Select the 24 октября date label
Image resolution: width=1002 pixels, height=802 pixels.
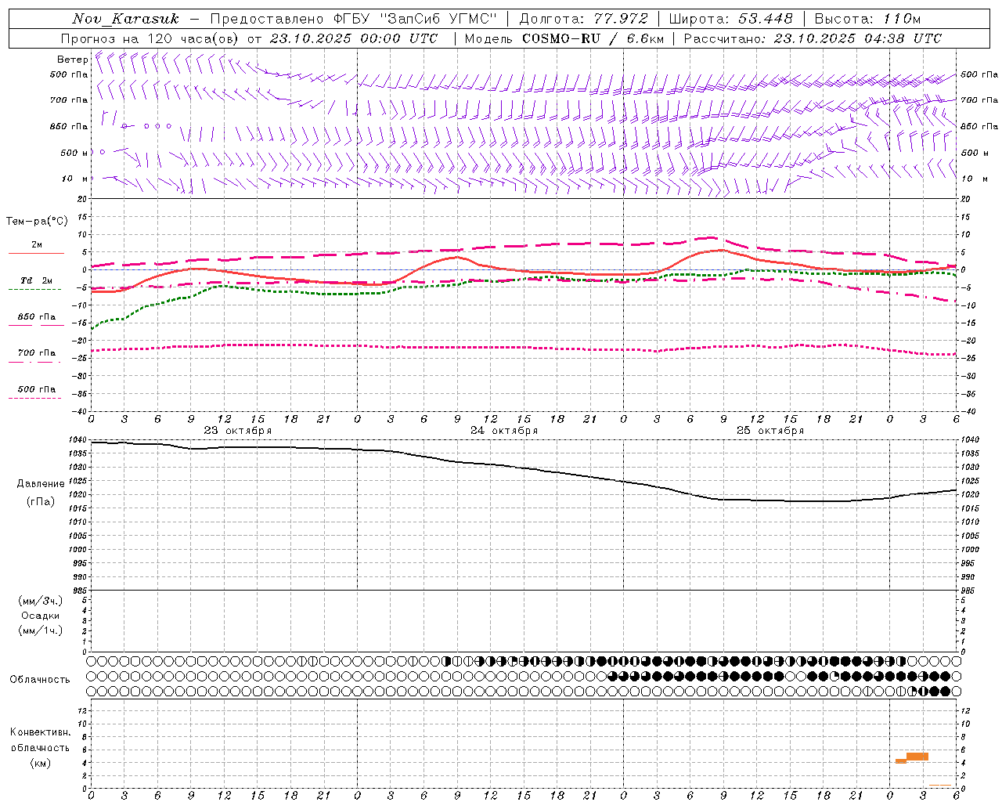tap(504, 431)
